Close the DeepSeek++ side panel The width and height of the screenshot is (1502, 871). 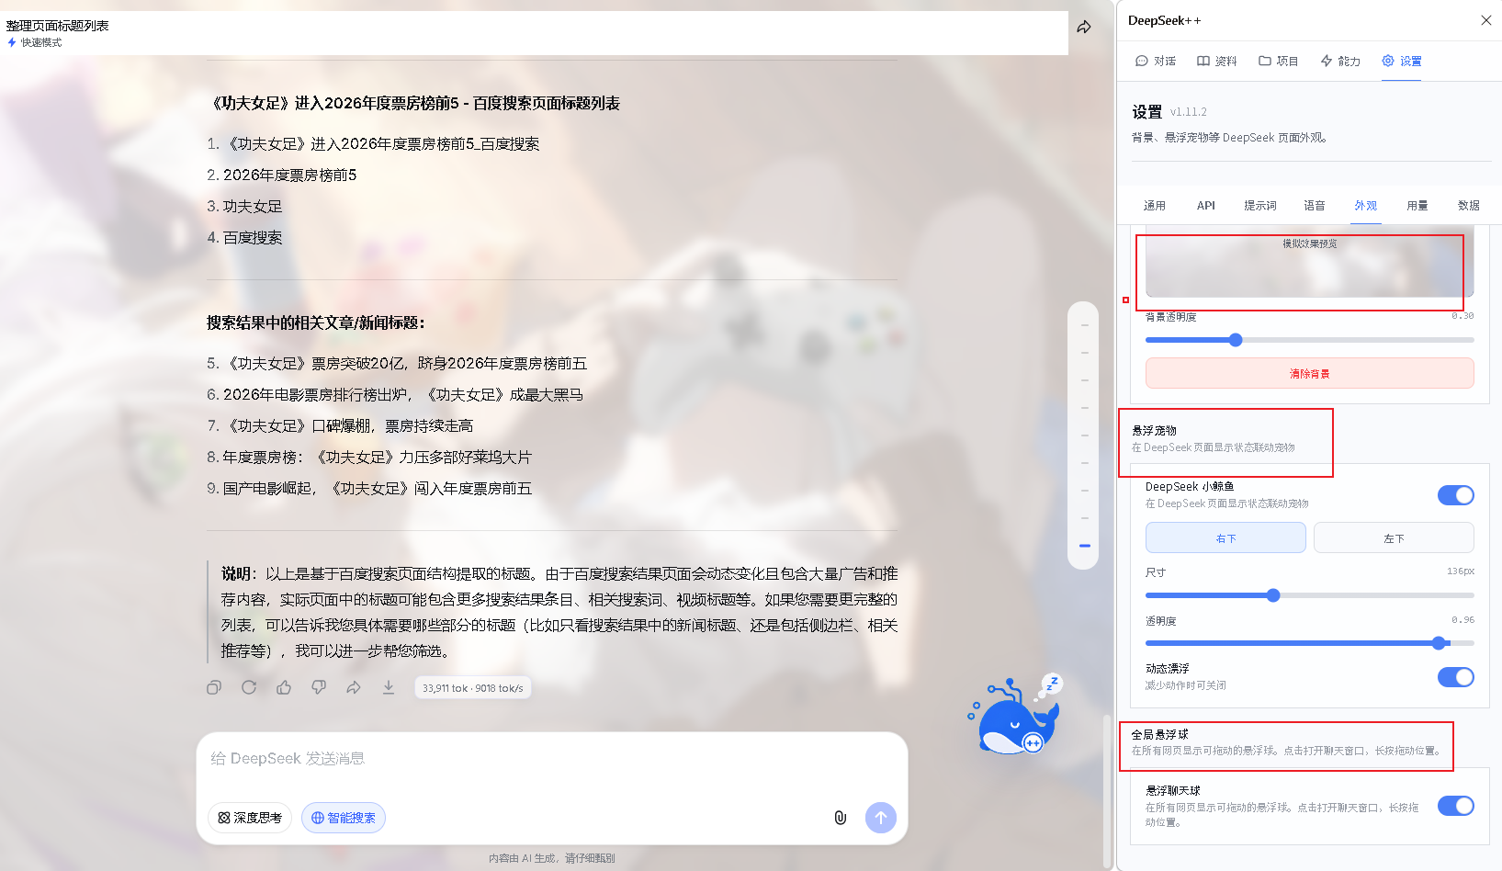[1486, 20]
